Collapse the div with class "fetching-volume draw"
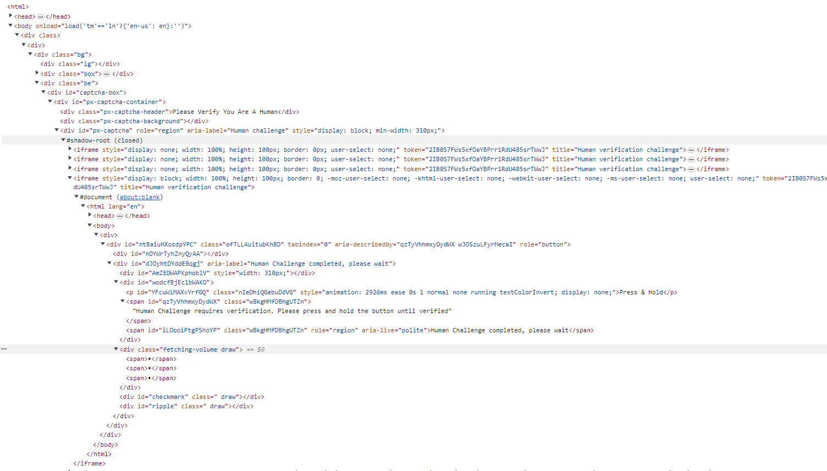Image resolution: width=827 pixels, height=471 pixels. 115,349
